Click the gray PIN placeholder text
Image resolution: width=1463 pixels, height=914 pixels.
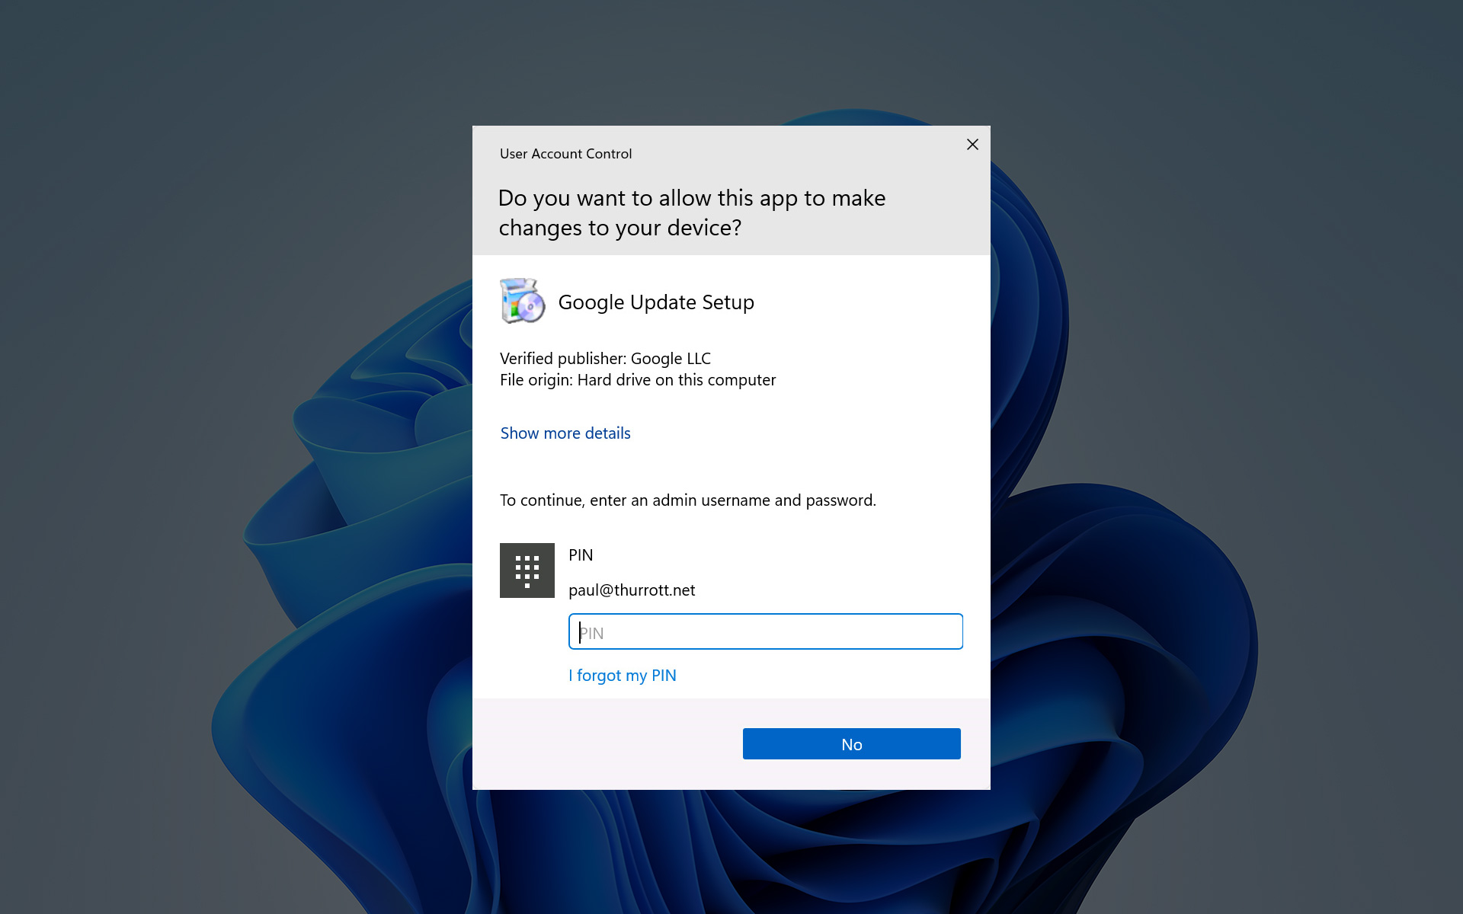(591, 633)
